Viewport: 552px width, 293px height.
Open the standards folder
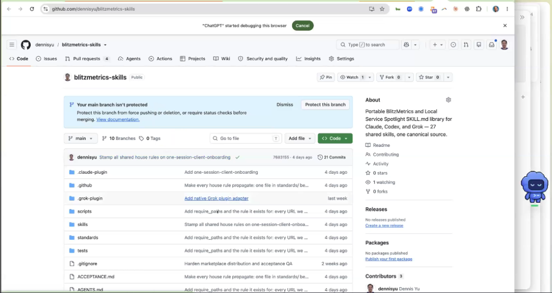88,238
